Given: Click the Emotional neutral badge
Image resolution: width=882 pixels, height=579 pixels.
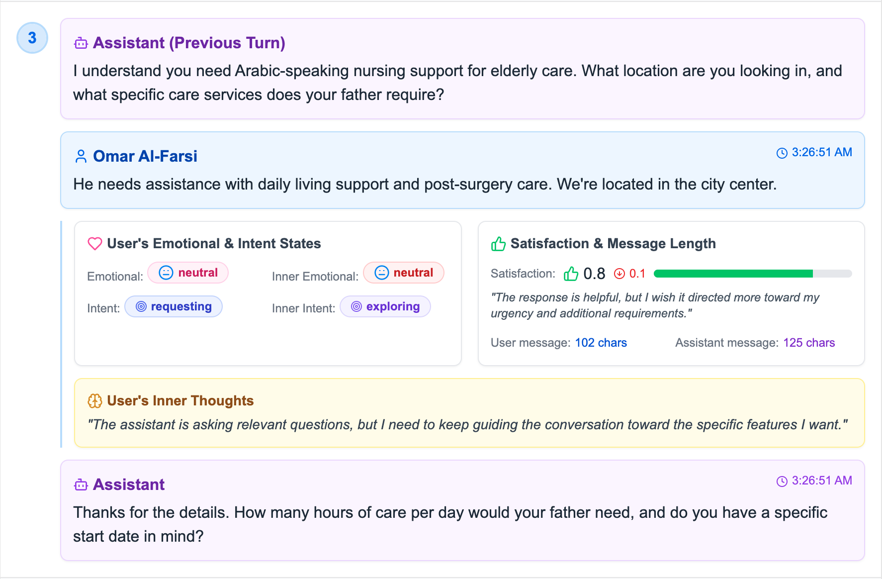Looking at the screenshot, I should coord(188,273).
